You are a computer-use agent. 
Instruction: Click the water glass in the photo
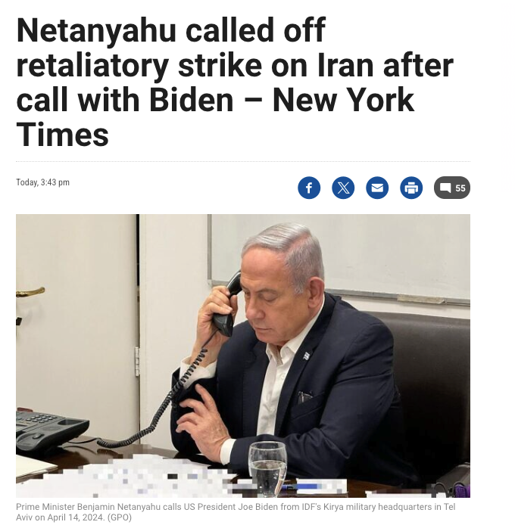[267, 469]
